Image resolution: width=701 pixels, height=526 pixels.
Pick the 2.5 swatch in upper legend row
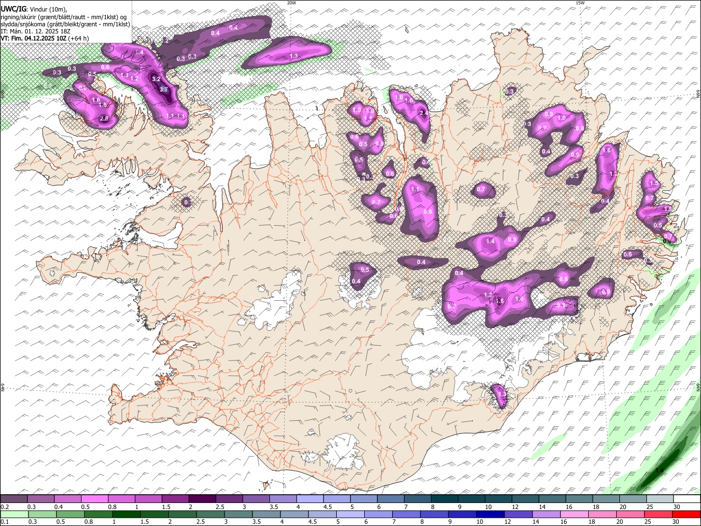click(x=229, y=499)
